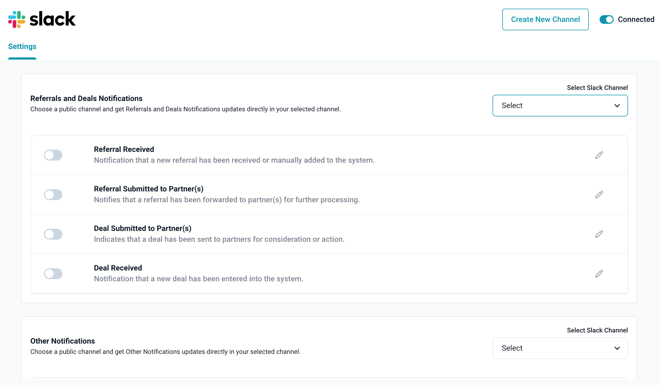Open editor for Deal Received notification

coord(599,273)
